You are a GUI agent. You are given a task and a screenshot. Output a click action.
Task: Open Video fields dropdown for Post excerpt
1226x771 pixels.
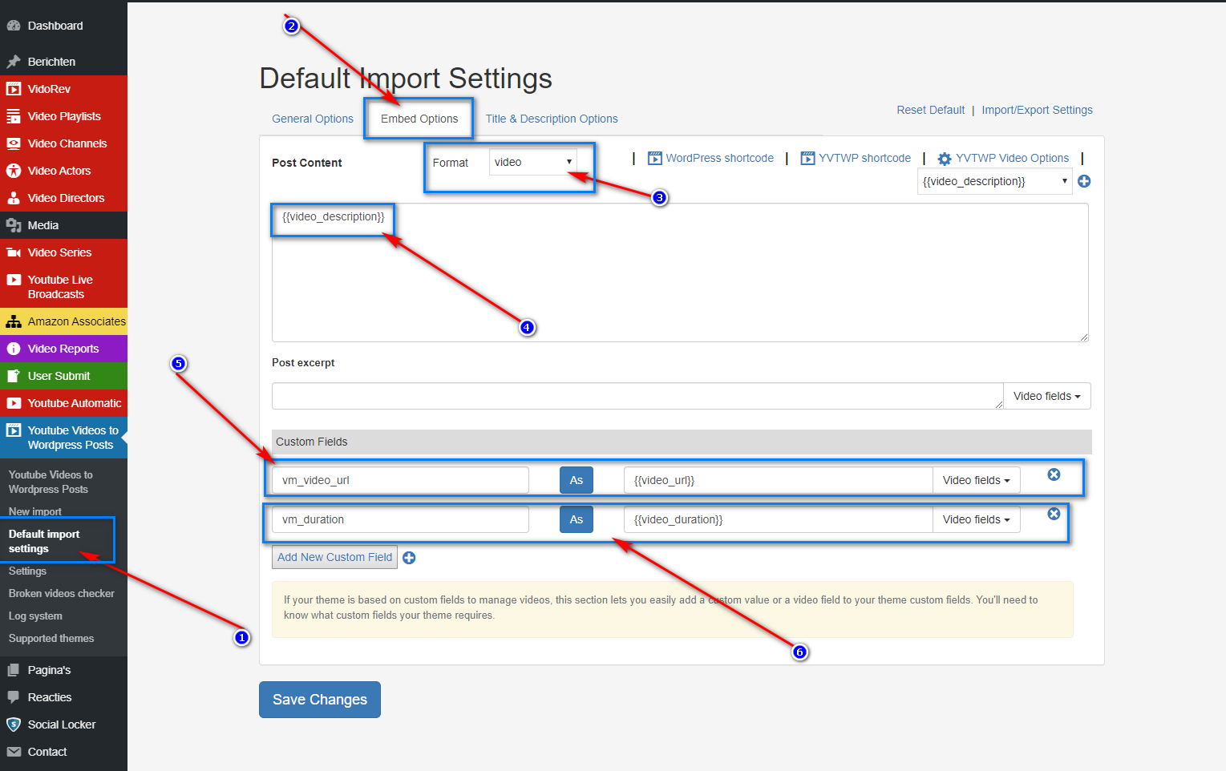1046,396
